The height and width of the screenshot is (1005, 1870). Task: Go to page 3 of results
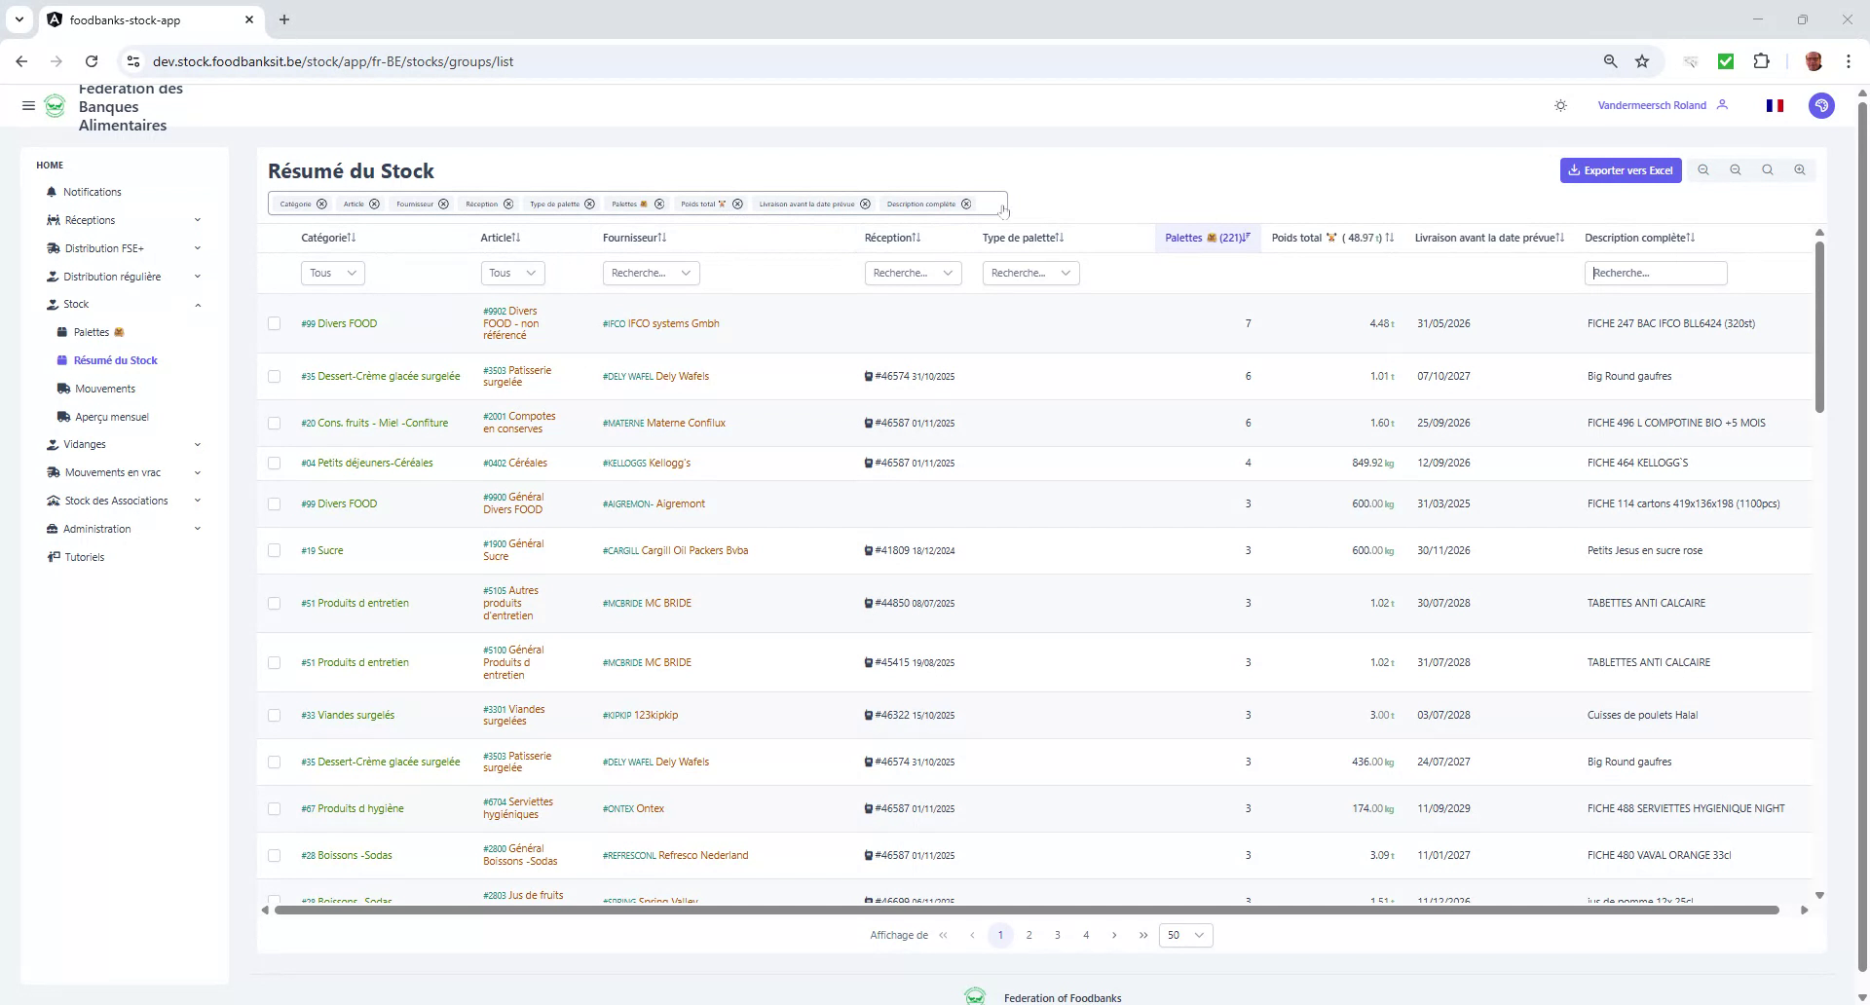1058,934
